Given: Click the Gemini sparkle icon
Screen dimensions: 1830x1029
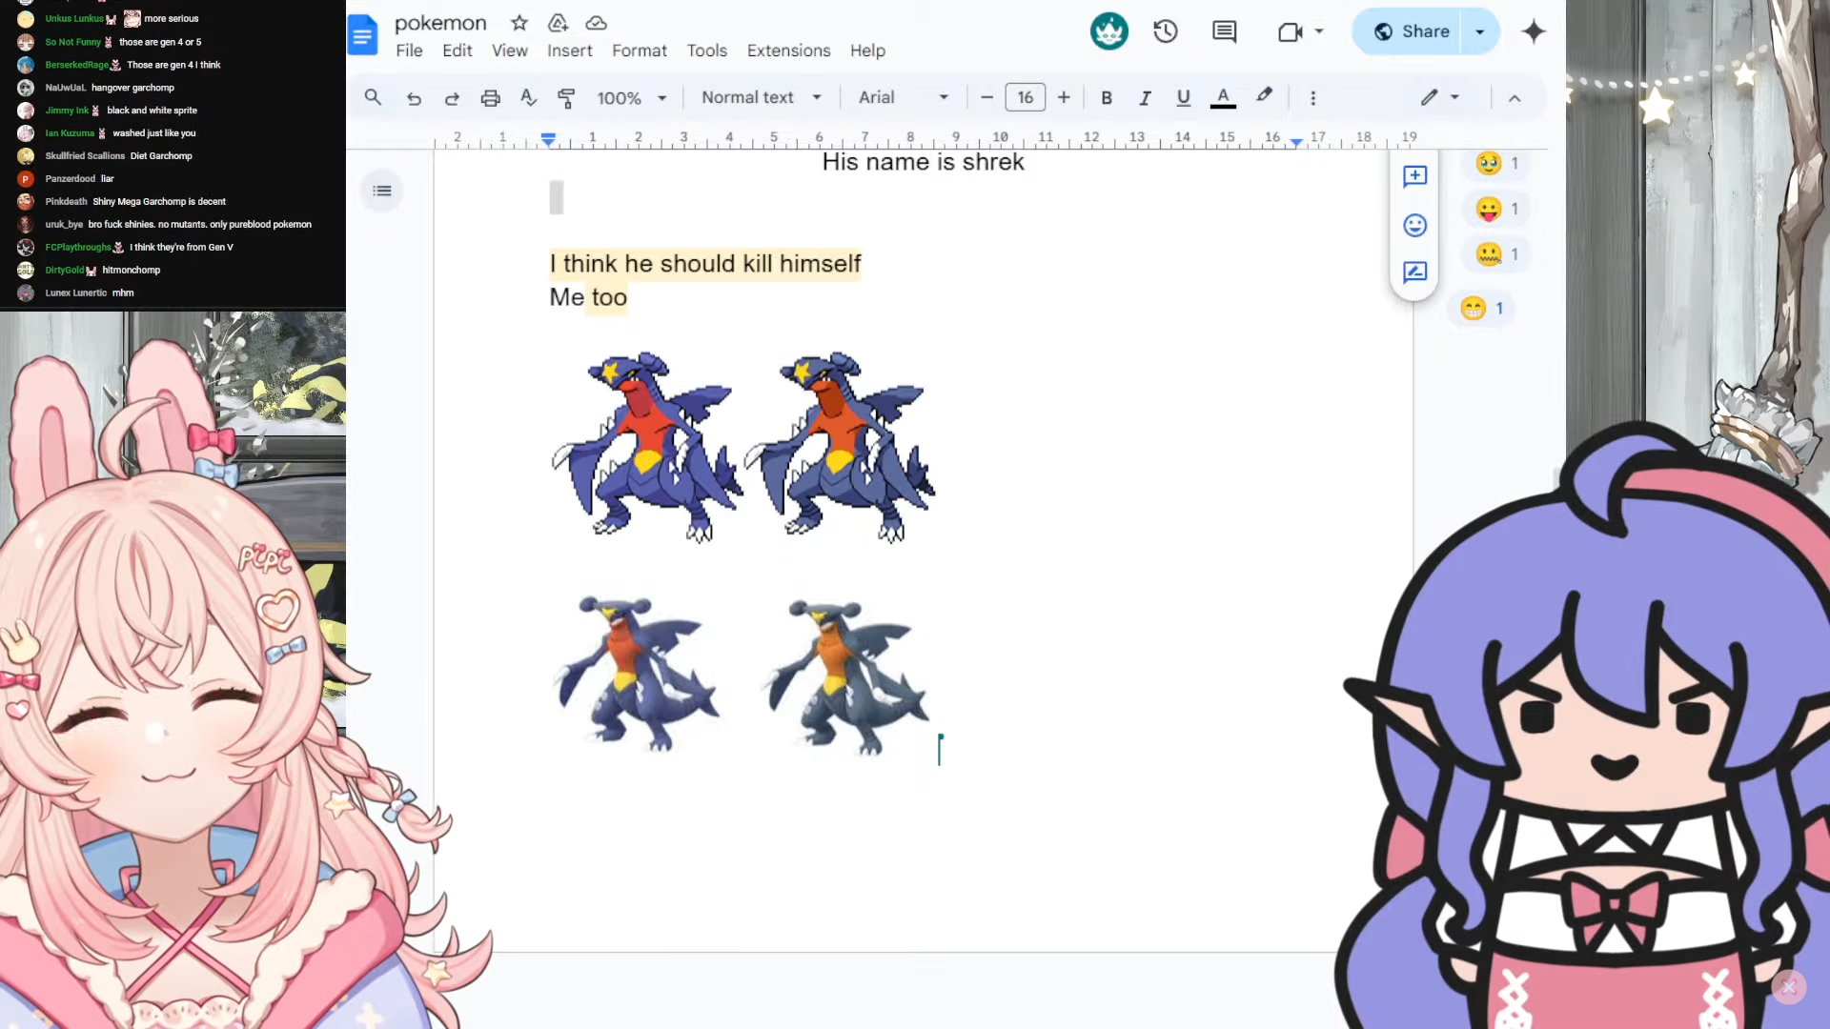Looking at the screenshot, I should 1533,31.
